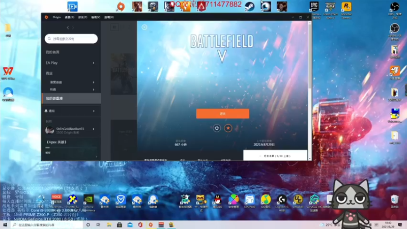
Task: Open File Explorer from the taskbar
Action: coord(109,224)
